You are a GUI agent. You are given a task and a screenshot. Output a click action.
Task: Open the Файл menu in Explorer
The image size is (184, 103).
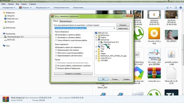point(3,4)
